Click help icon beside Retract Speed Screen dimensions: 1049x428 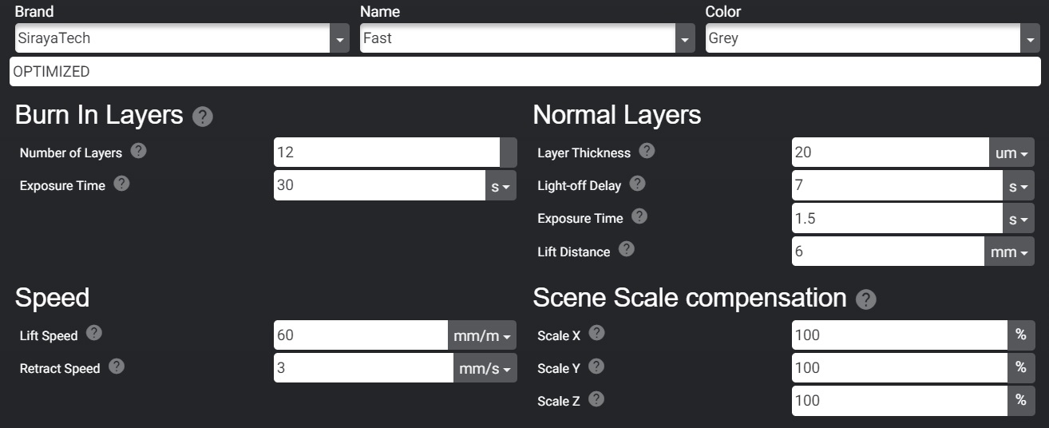tap(117, 366)
